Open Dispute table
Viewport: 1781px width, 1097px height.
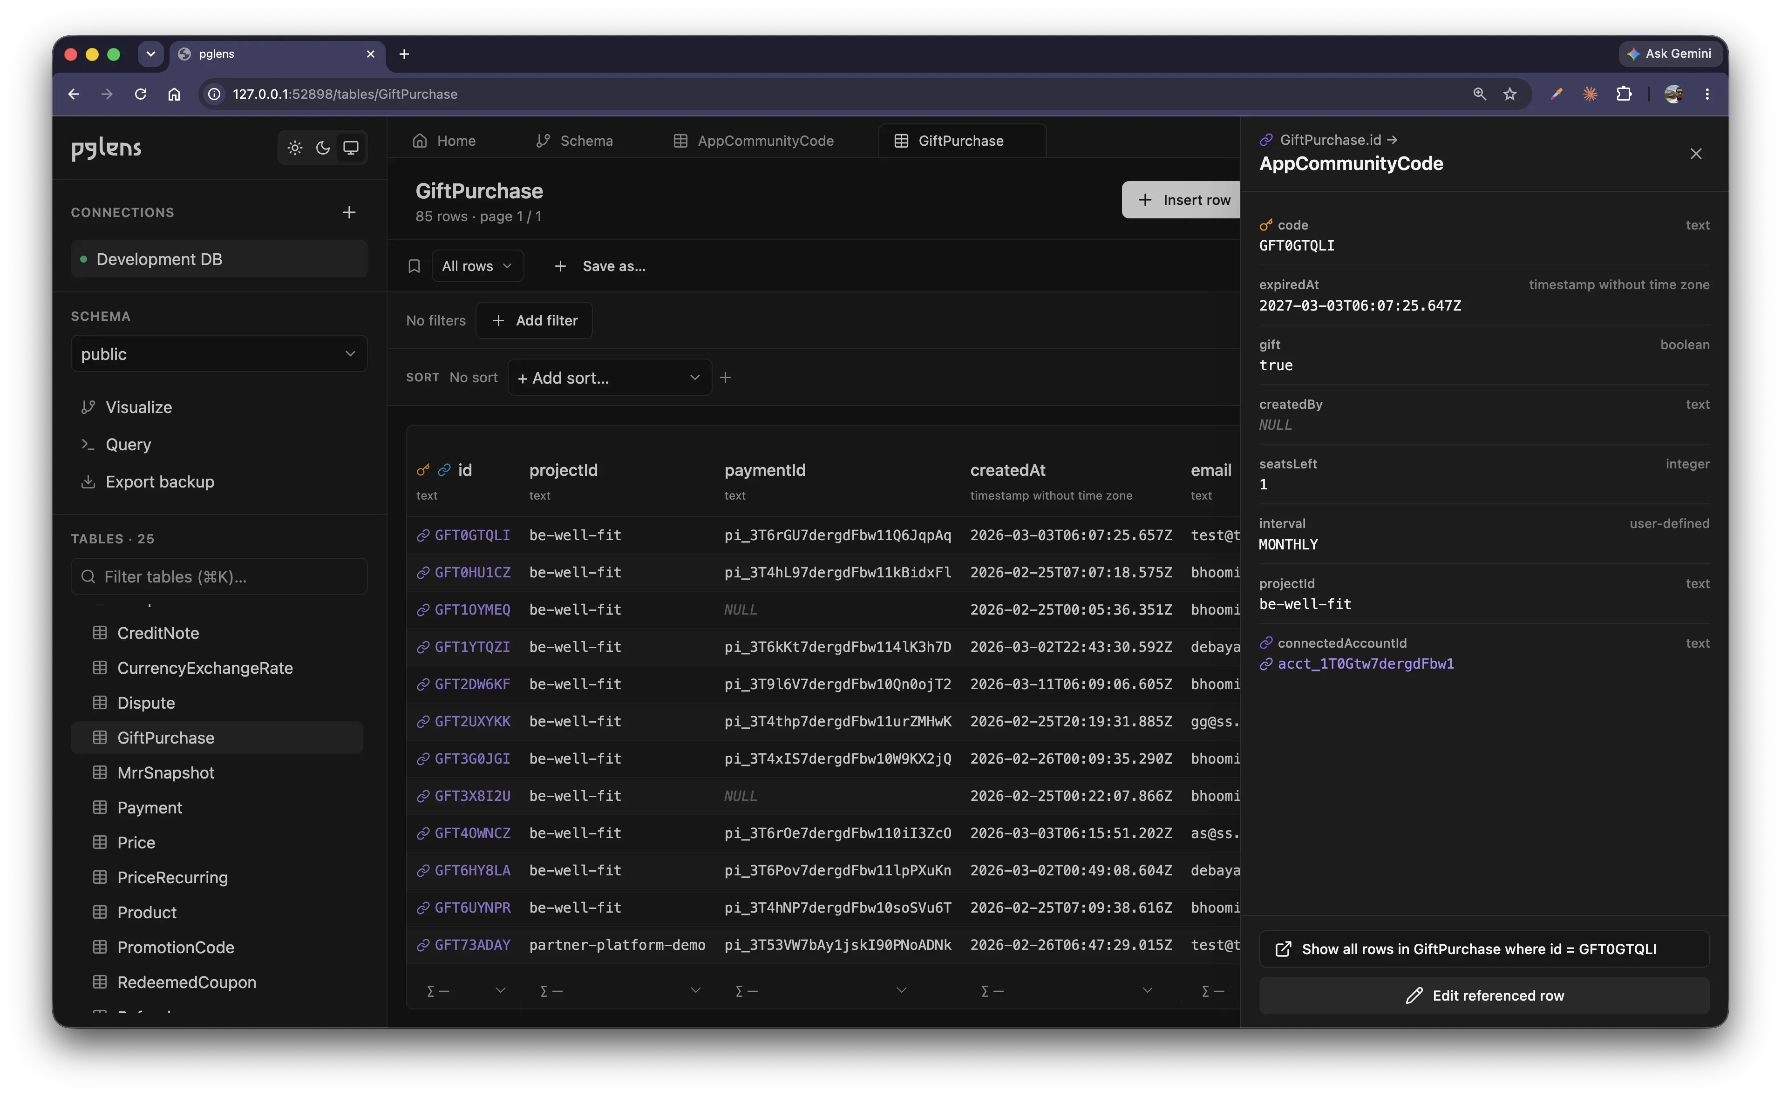pos(217,703)
